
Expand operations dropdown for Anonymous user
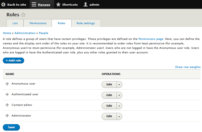(x=119, y=85)
